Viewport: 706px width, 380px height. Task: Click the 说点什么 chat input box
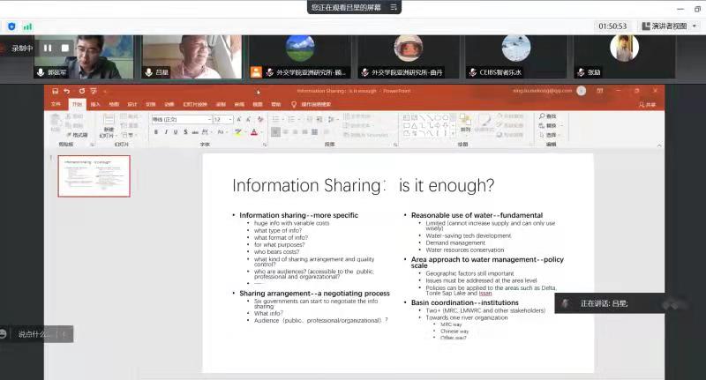[35, 333]
